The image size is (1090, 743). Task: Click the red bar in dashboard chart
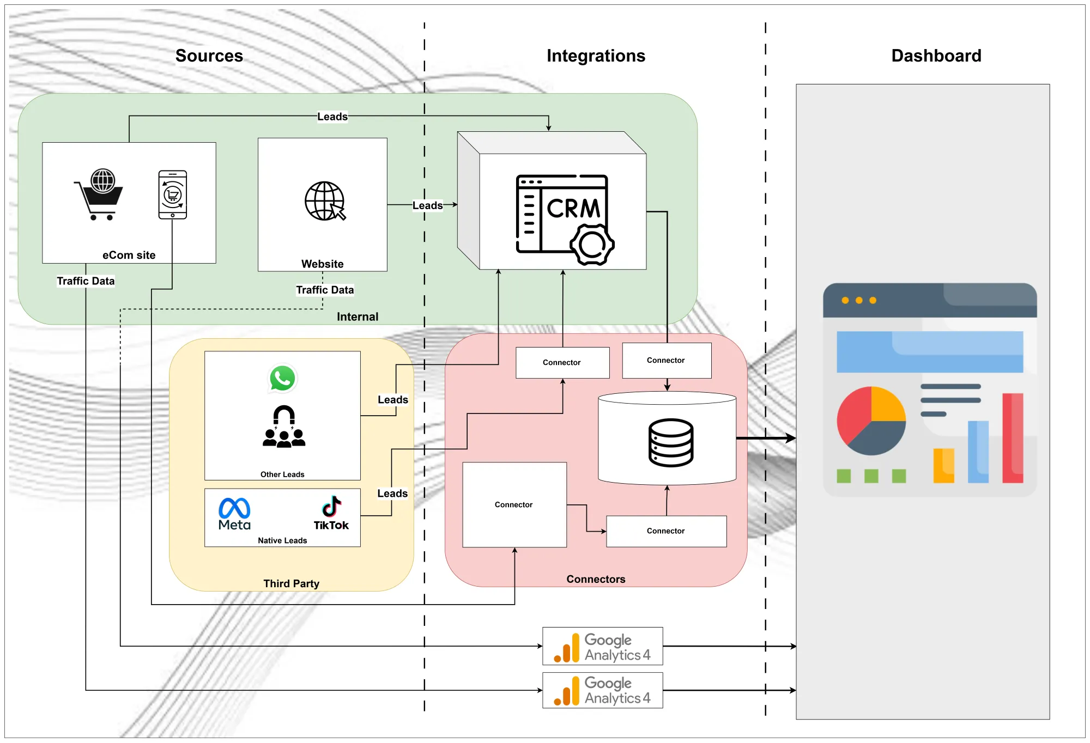(x=1012, y=438)
